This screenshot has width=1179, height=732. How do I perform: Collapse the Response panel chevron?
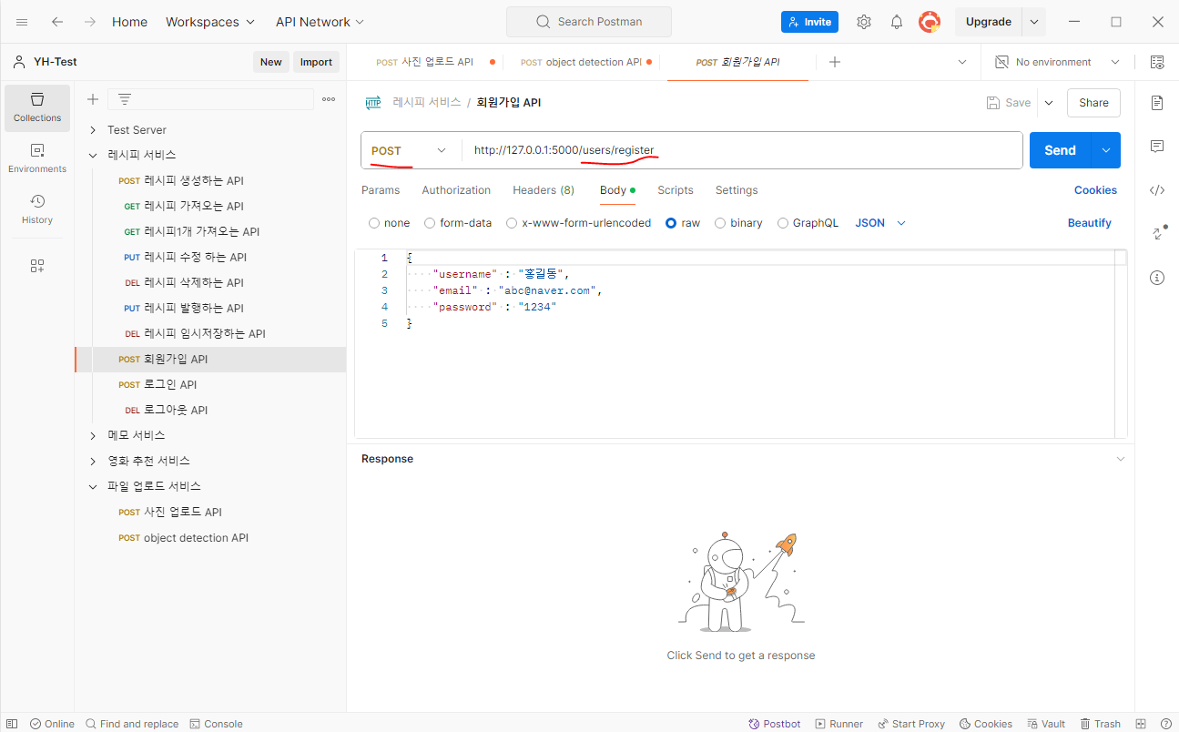tap(1121, 459)
